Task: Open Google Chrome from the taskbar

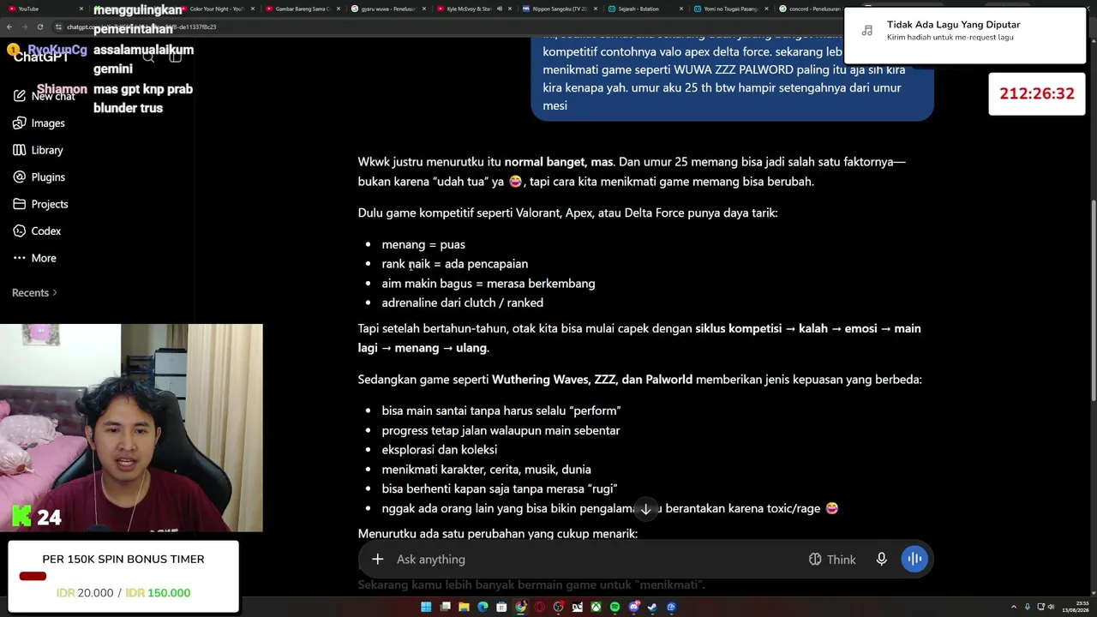Action: click(x=521, y=607)
